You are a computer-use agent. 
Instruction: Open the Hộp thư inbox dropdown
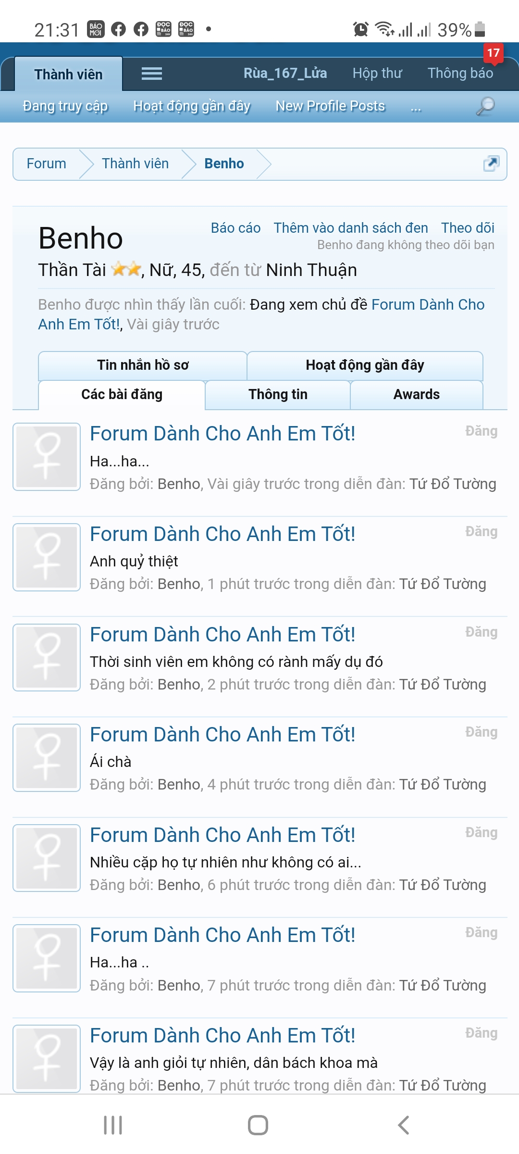(377, 73)
